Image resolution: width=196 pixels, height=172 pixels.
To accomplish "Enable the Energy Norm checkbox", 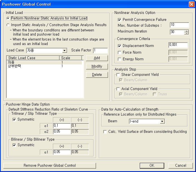I will pyautogui.click(x=119, y=59).
